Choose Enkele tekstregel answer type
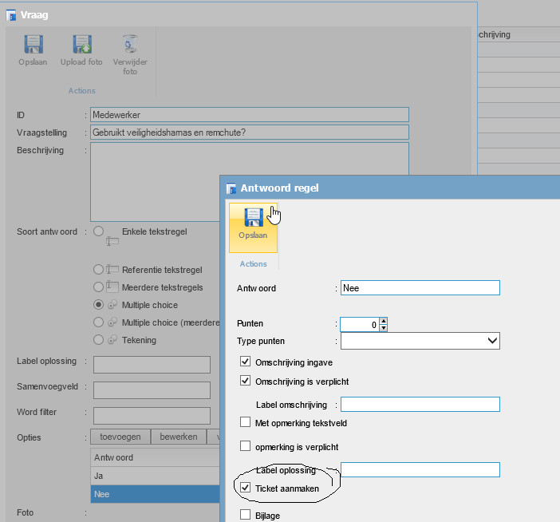Viewport: 560px width, 522px height. (x=99, y=231)
